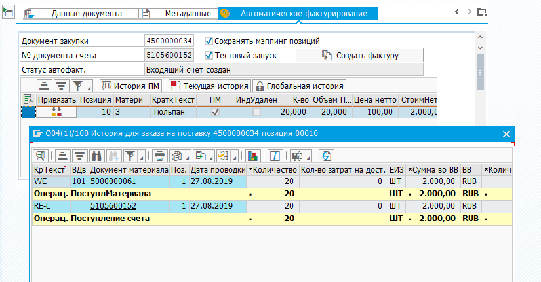Click the Print icon in history toolbar
This screenshot has width=541, height=282.
158,156
